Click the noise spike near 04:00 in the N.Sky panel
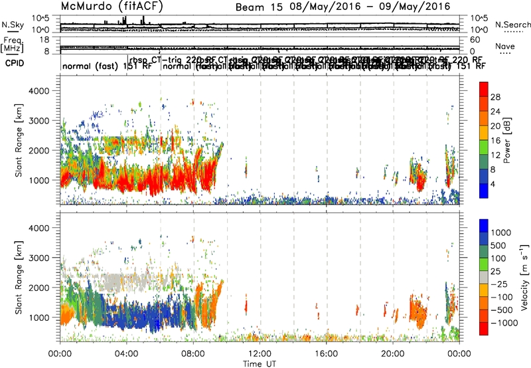 point(124,21)
